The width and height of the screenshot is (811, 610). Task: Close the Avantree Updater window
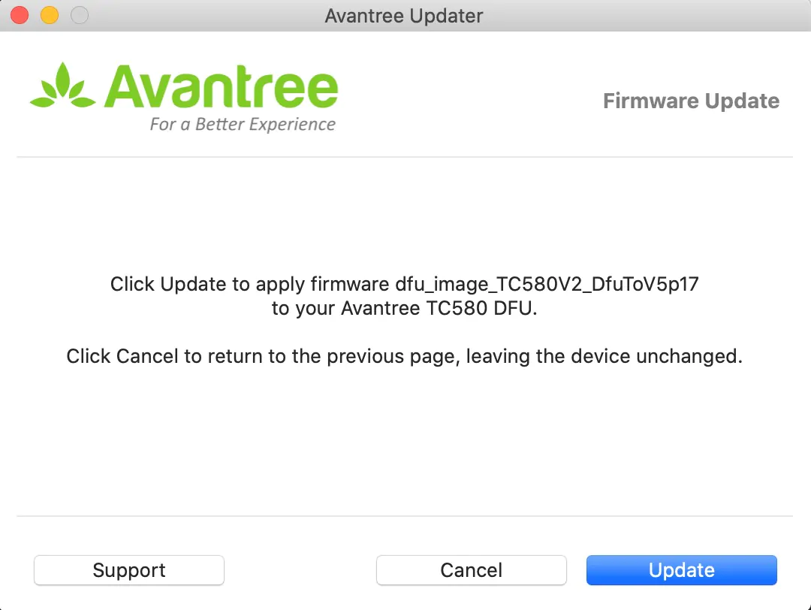[20, 15]
